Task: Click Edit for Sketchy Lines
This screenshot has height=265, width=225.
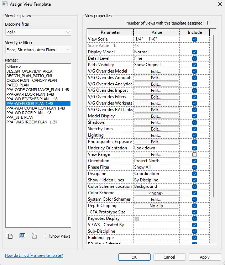Action: (x=156, y=129)
